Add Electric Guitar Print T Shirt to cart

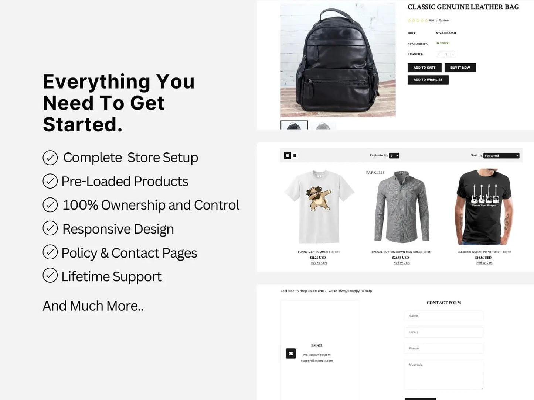point(484,263)
